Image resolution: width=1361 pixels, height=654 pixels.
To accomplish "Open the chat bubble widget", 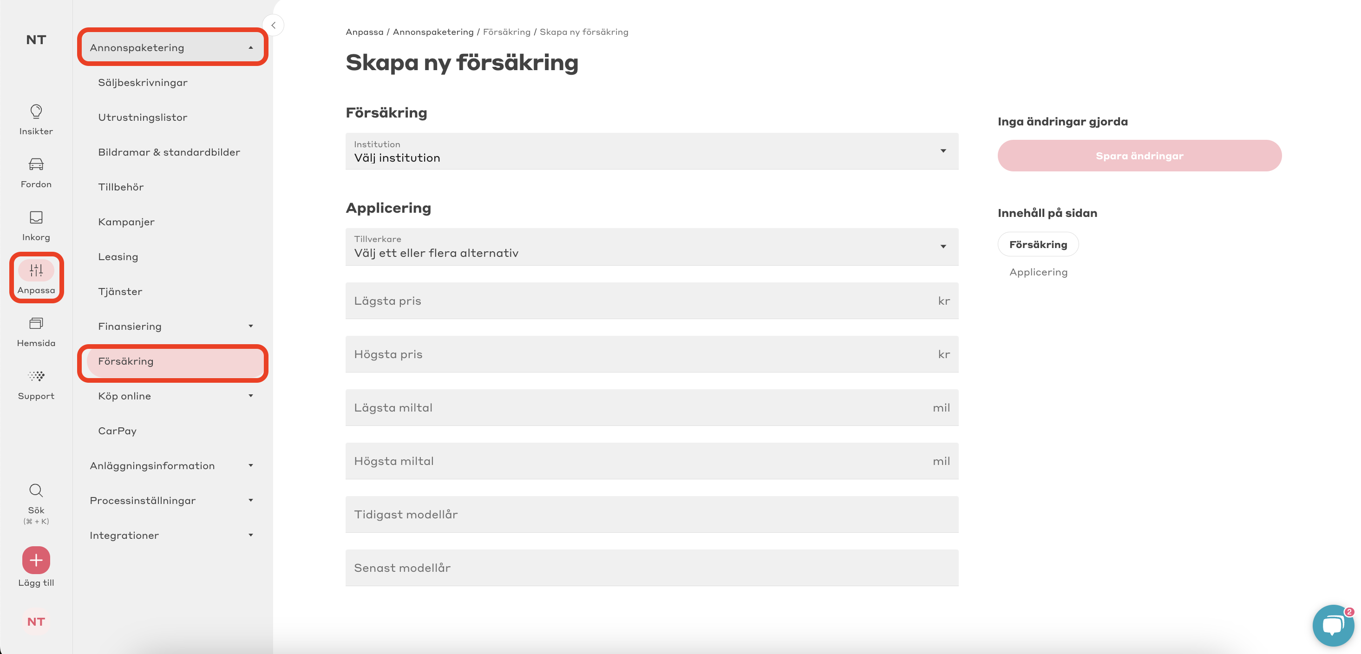I will point(1333,626).
